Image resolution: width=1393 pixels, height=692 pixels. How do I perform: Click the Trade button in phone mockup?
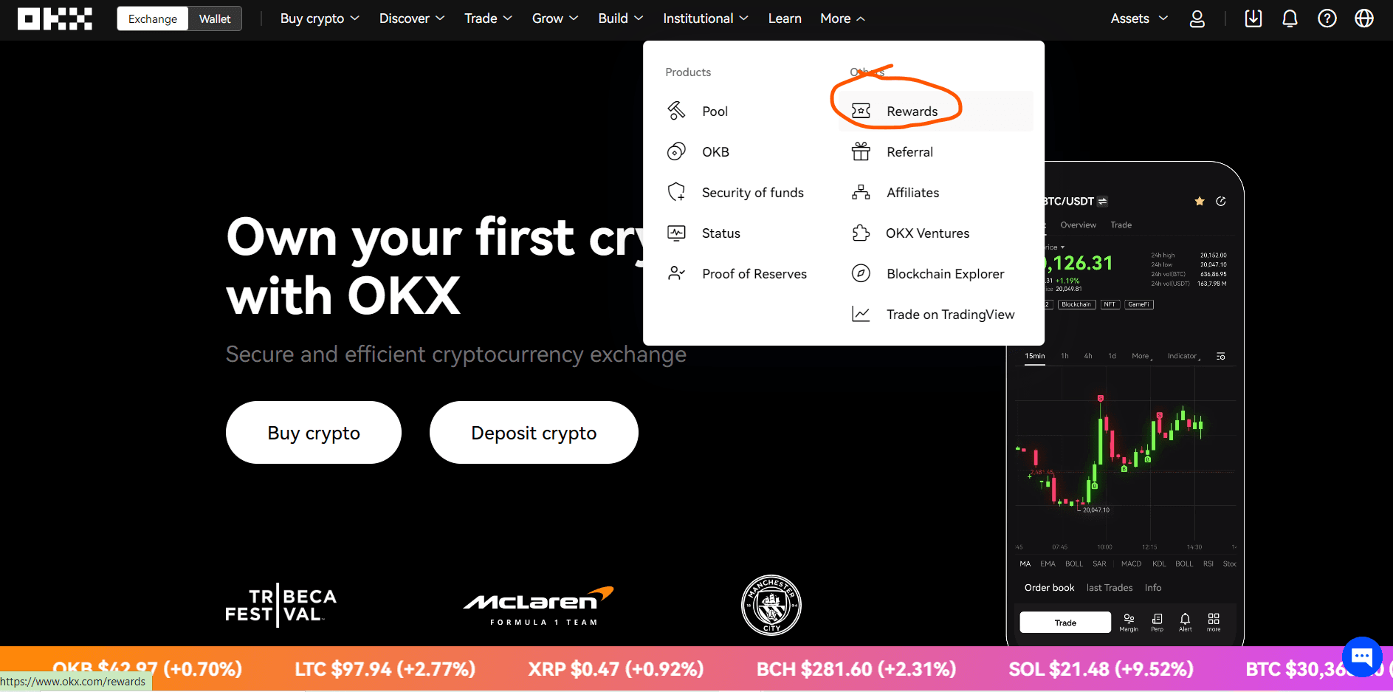(1065, 623)
